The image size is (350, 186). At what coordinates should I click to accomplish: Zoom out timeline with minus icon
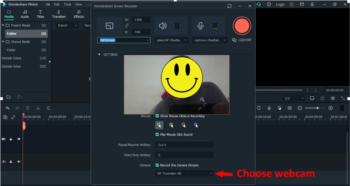point(300,108)
